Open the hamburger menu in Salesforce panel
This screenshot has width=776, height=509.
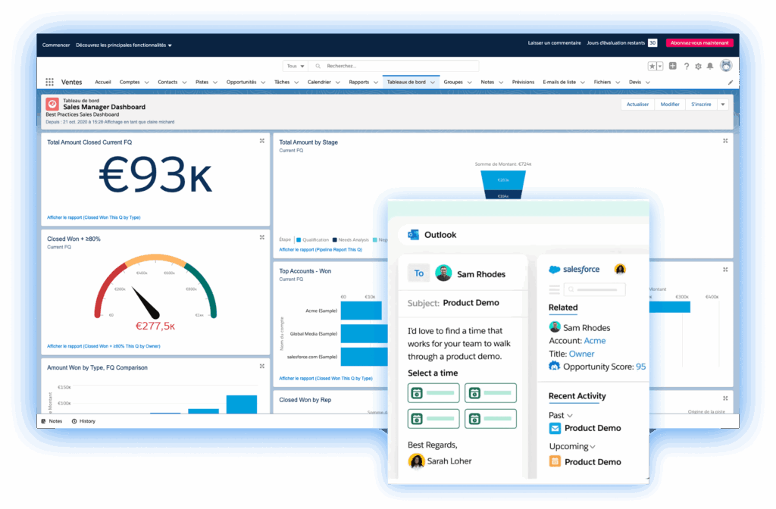[554, 289]
